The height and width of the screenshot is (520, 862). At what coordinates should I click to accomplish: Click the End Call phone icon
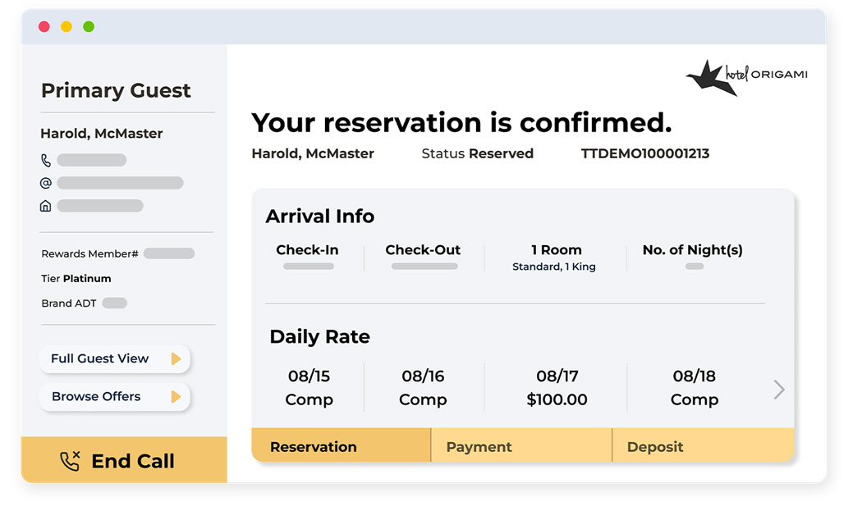coord(71,461)
